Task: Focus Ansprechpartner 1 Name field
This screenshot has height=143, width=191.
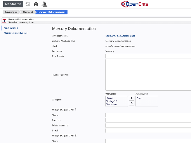Action: [x=148, y=115]
